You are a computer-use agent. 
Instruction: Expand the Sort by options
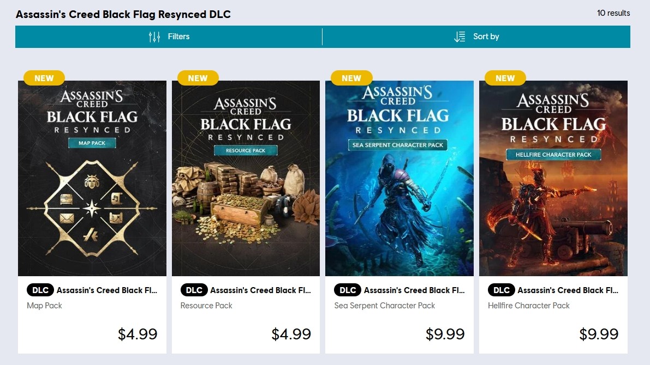point(476,37)
